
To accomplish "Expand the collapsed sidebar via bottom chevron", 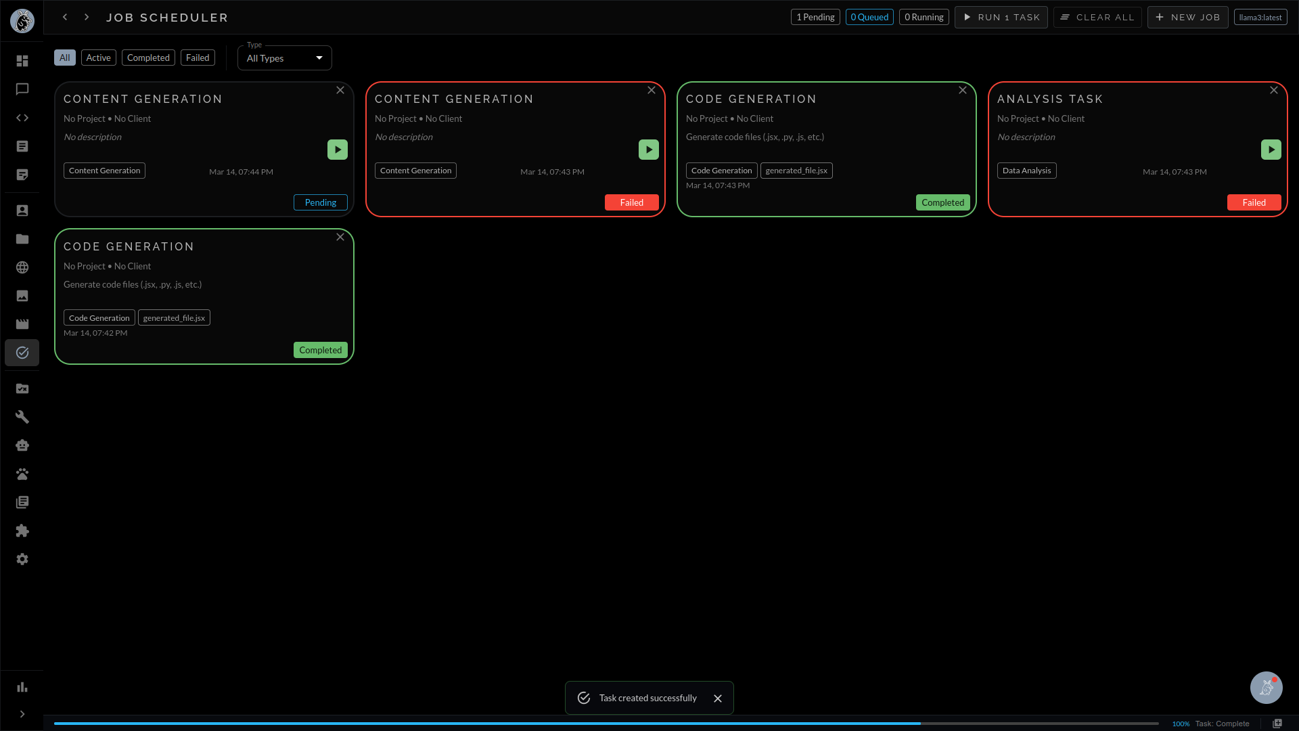I will click(x=22, y=714).
